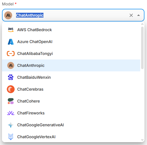Screen dimensions: 147x145
Task: Select AWS ChatBedrock option
Action: click(71, 30)
